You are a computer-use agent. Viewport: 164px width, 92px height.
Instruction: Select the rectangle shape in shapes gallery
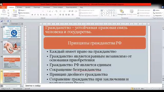109,10
